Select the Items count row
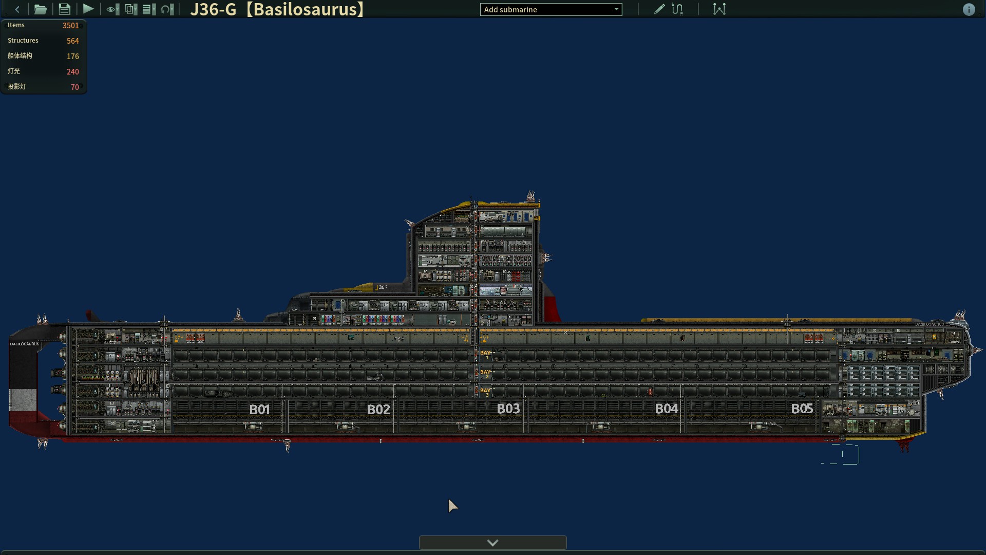986x555 pixels. coord(44,25)
